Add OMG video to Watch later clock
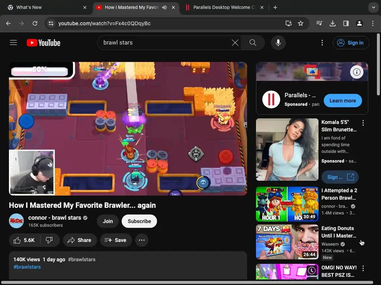This screenshot has width=381, height=285. 312,271
